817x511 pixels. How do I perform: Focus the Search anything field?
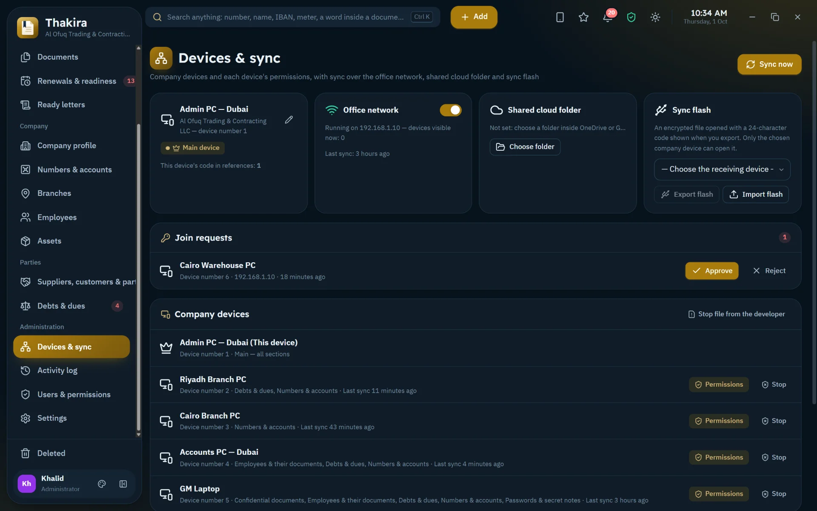[x=293, y=17]
